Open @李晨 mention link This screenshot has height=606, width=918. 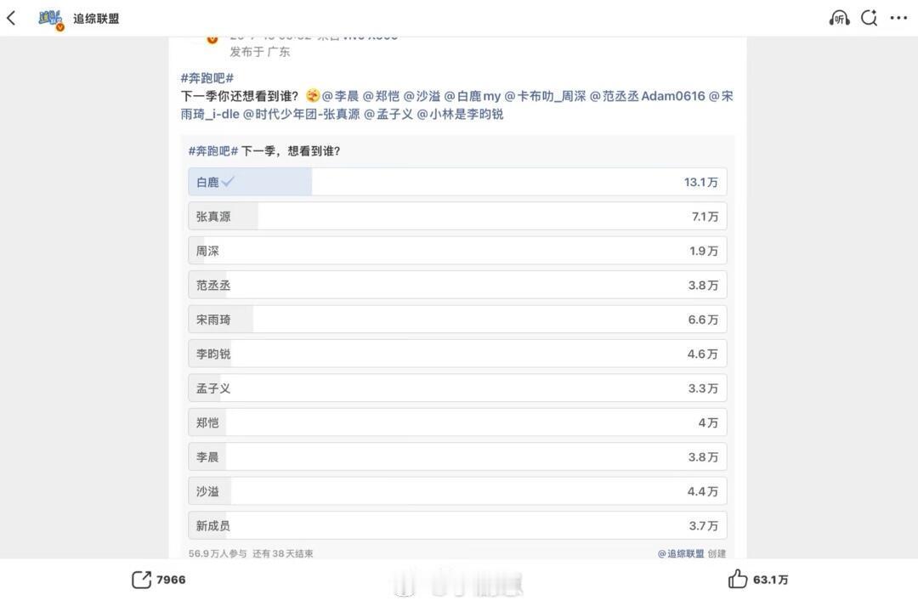pyautogui.click(x=340, y=96)
